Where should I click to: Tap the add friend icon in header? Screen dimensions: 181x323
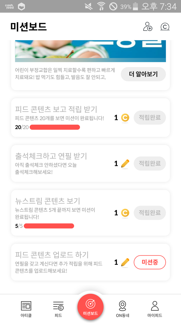(148, 26)
